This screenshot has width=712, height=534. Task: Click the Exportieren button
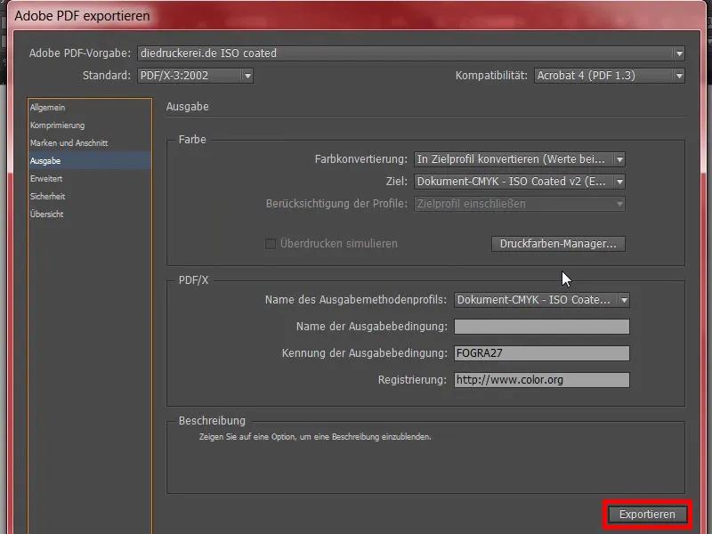647,514
